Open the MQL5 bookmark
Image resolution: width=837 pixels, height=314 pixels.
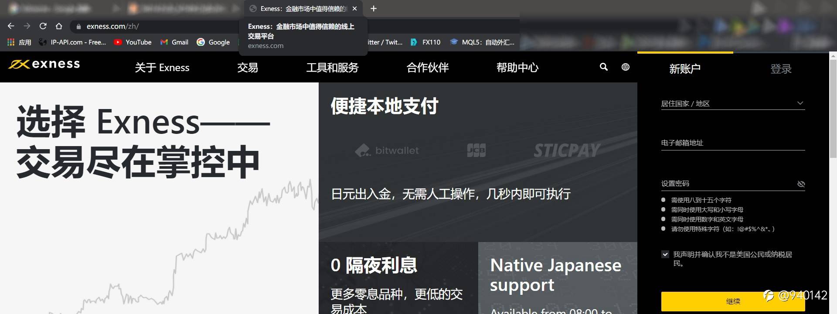pyautogui.click(x=482, y=42)
